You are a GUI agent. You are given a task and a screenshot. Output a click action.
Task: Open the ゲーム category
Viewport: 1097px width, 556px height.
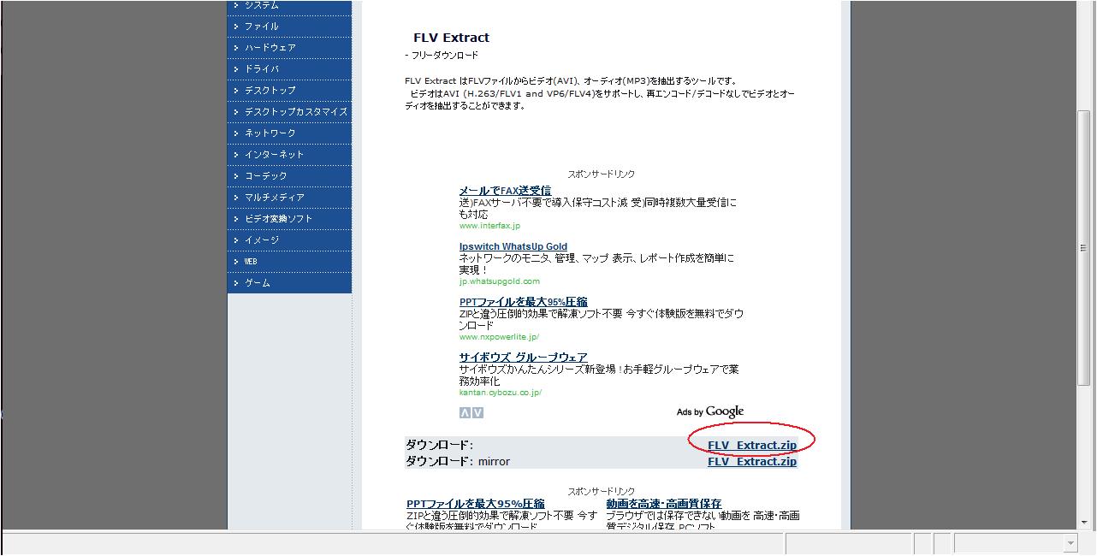(x=289, y=283)
